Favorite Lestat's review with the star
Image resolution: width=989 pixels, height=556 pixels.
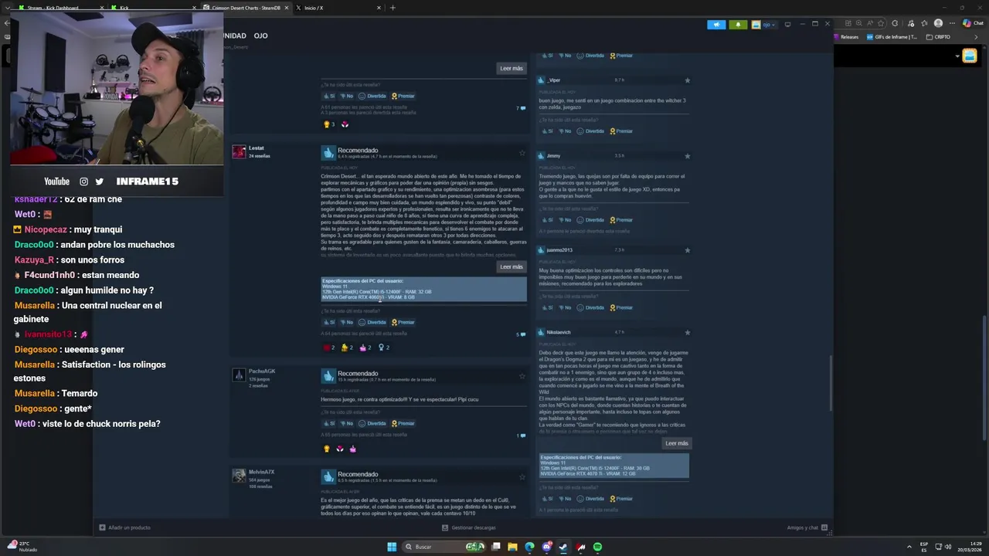(x=522, y=153)
